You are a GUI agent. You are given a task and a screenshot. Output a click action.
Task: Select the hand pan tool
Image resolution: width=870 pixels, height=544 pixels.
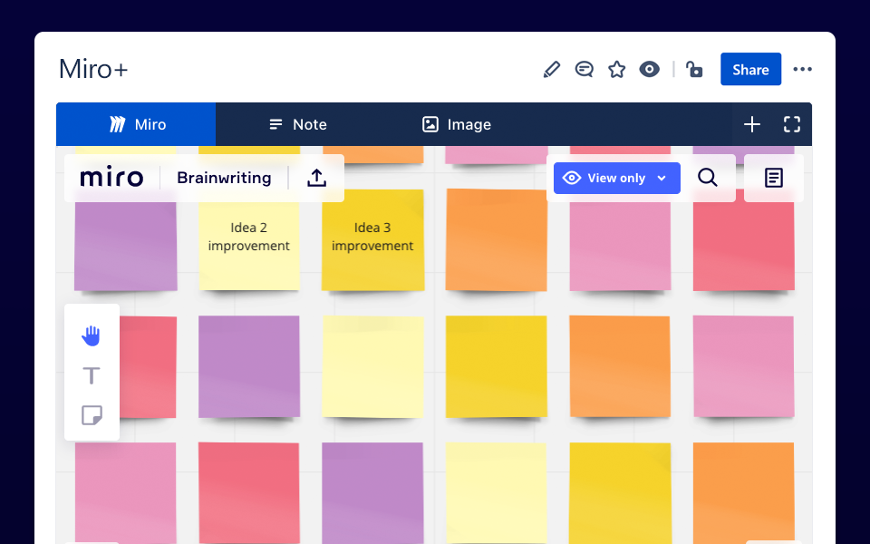(x=92, y=335)
